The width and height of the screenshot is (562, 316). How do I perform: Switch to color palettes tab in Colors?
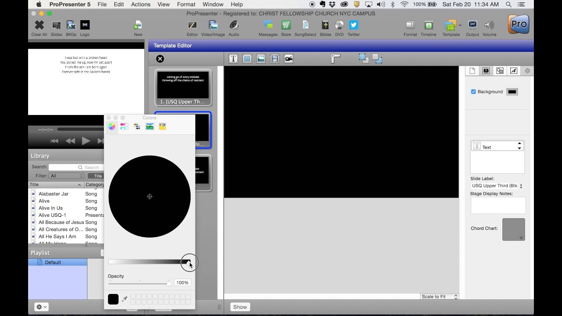pos(137,126)
